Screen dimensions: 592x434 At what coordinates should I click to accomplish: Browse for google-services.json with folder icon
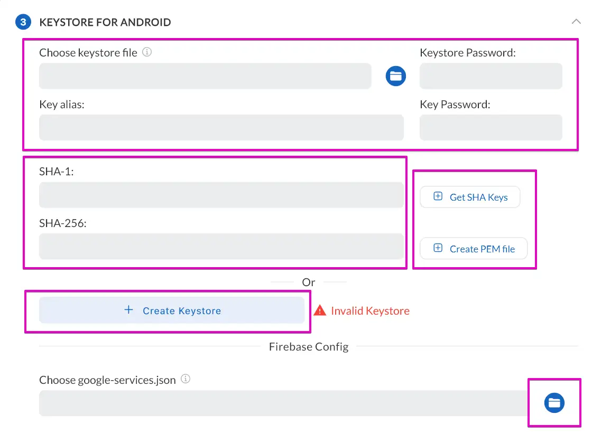(x=554, y=403)
